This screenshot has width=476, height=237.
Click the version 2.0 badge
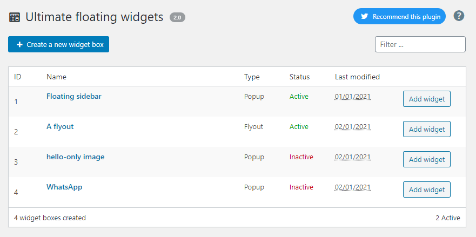coord(177,17)
